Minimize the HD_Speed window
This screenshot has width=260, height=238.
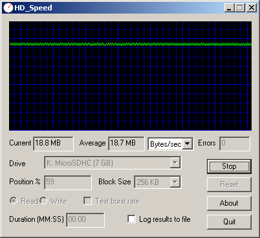[229, 8]
